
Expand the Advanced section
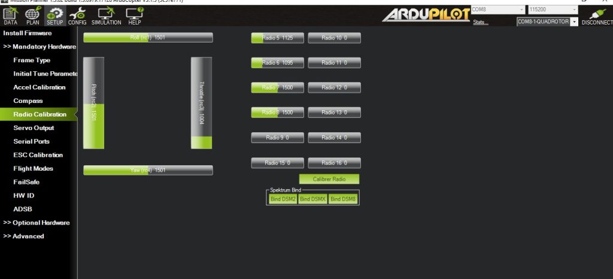pyautogui.click(x=24, y=236)
